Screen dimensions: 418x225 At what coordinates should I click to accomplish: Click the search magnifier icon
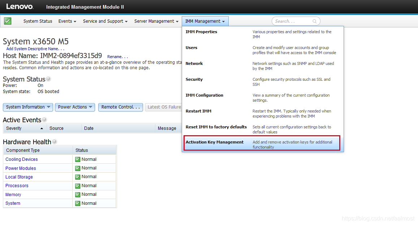pos(315,21)
